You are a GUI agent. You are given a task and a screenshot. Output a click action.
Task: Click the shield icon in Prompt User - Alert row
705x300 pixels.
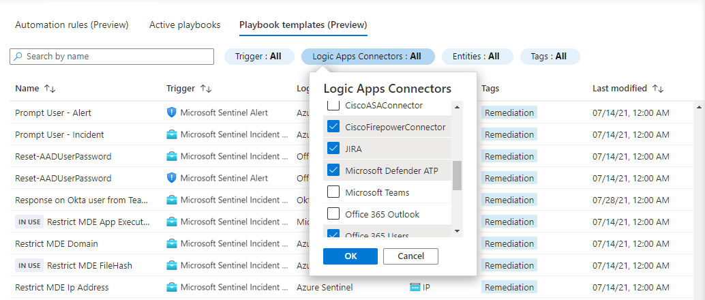172,112
